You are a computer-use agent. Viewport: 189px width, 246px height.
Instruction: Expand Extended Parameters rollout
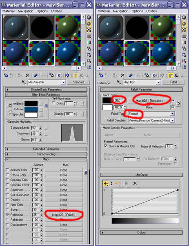click(46, 149)
